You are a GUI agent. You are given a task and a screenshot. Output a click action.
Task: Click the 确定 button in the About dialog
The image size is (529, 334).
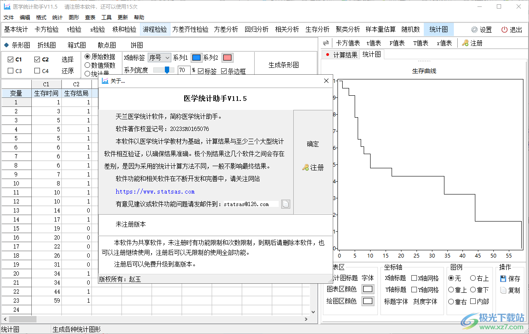[x=313, y=144]
